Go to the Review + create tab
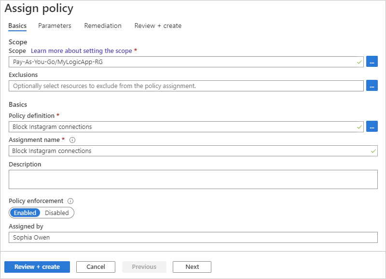386x279 pixels. pos(158,26)
